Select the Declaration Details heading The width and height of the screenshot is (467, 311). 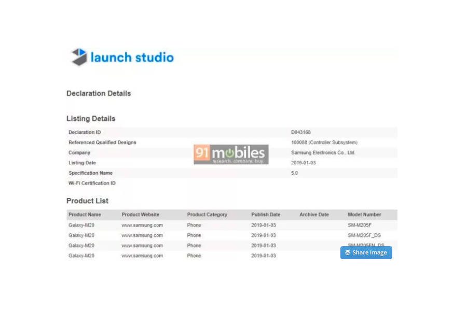click(99, 93)
